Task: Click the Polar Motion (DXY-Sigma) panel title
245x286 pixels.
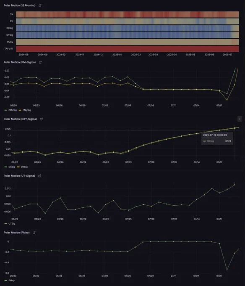Action: 20,119
